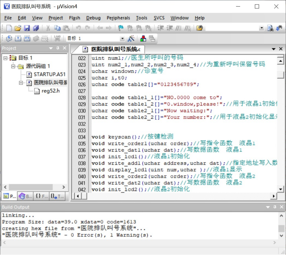This screenshot has height=255, width=286.
Task: Uncomment the selected lines
Action: tap(187, 28)
